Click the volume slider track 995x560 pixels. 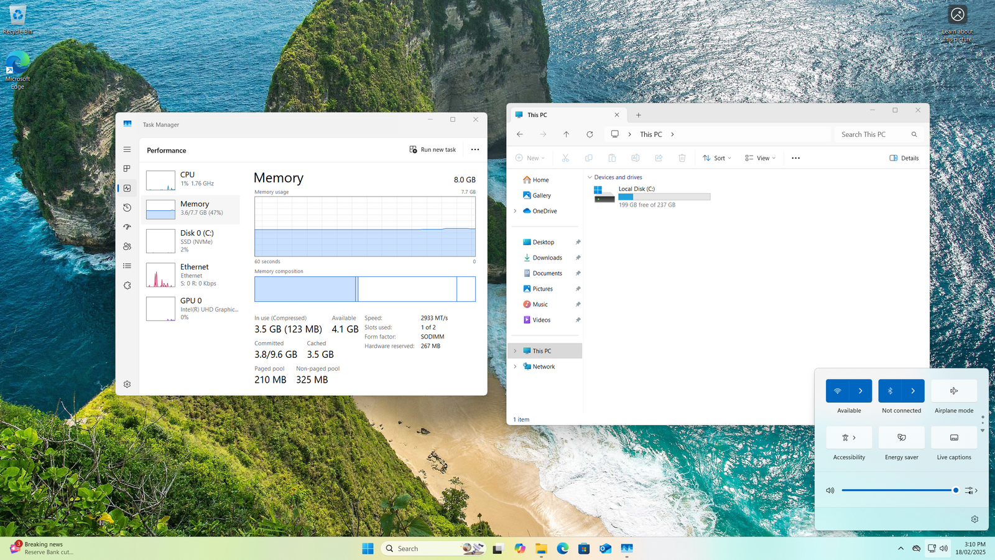(900, 490)
